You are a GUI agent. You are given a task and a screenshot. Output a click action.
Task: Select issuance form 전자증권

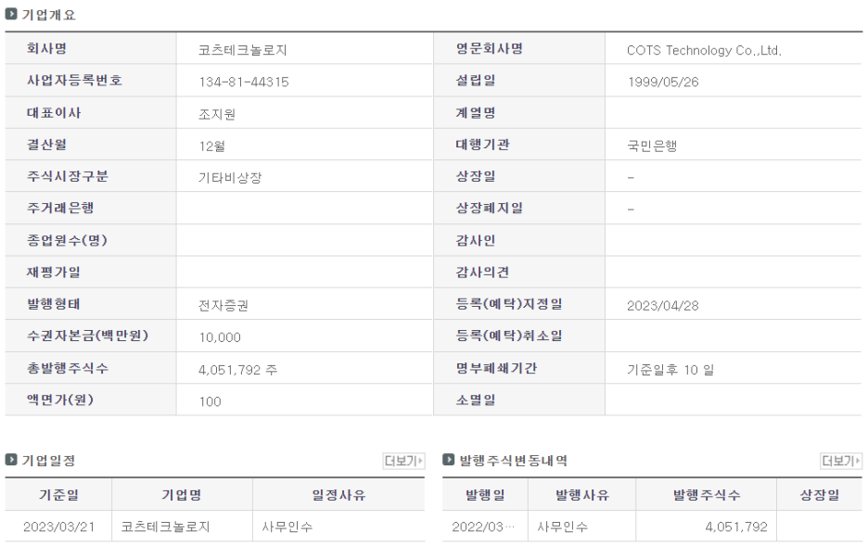[223, 305]
